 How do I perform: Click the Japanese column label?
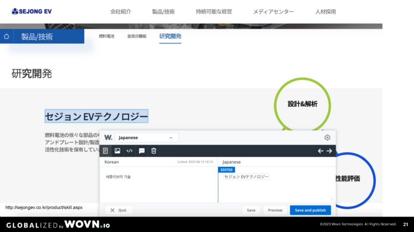[x=232, y=162]
